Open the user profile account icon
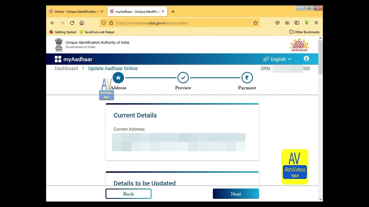Viewport: 369px width, 207px height. 306,59
